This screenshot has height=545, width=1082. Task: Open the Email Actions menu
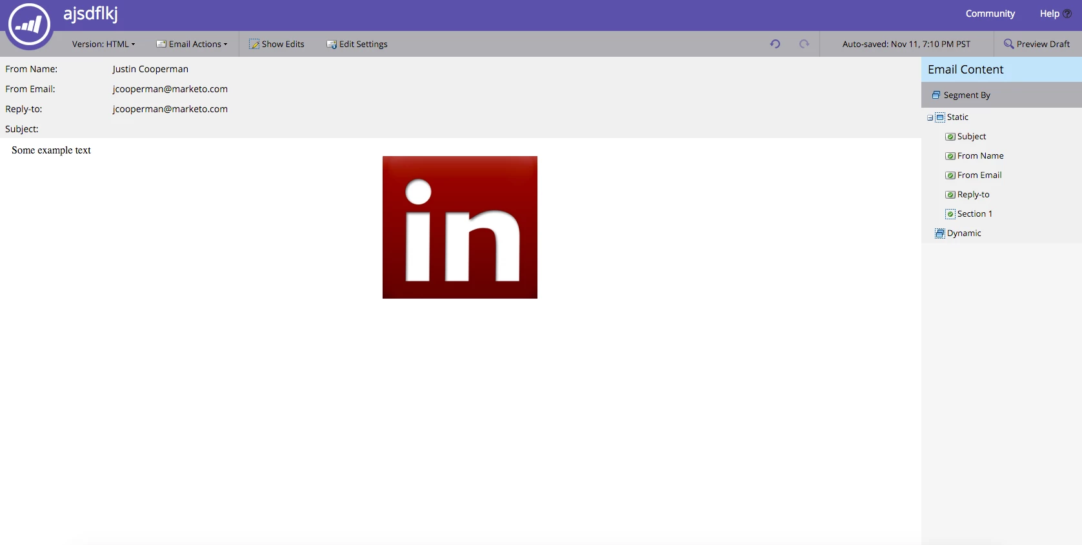[x=192, y=44]
